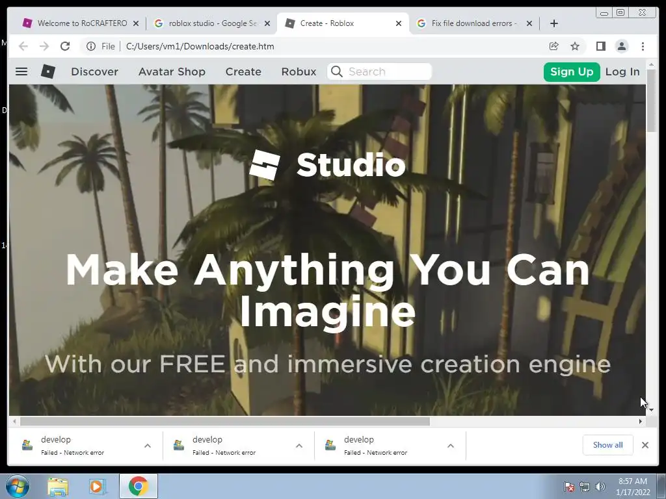This screenshot has height=499, width=666.
Task: Click the search magnifier icon
Action: click(x=336, y=71)
